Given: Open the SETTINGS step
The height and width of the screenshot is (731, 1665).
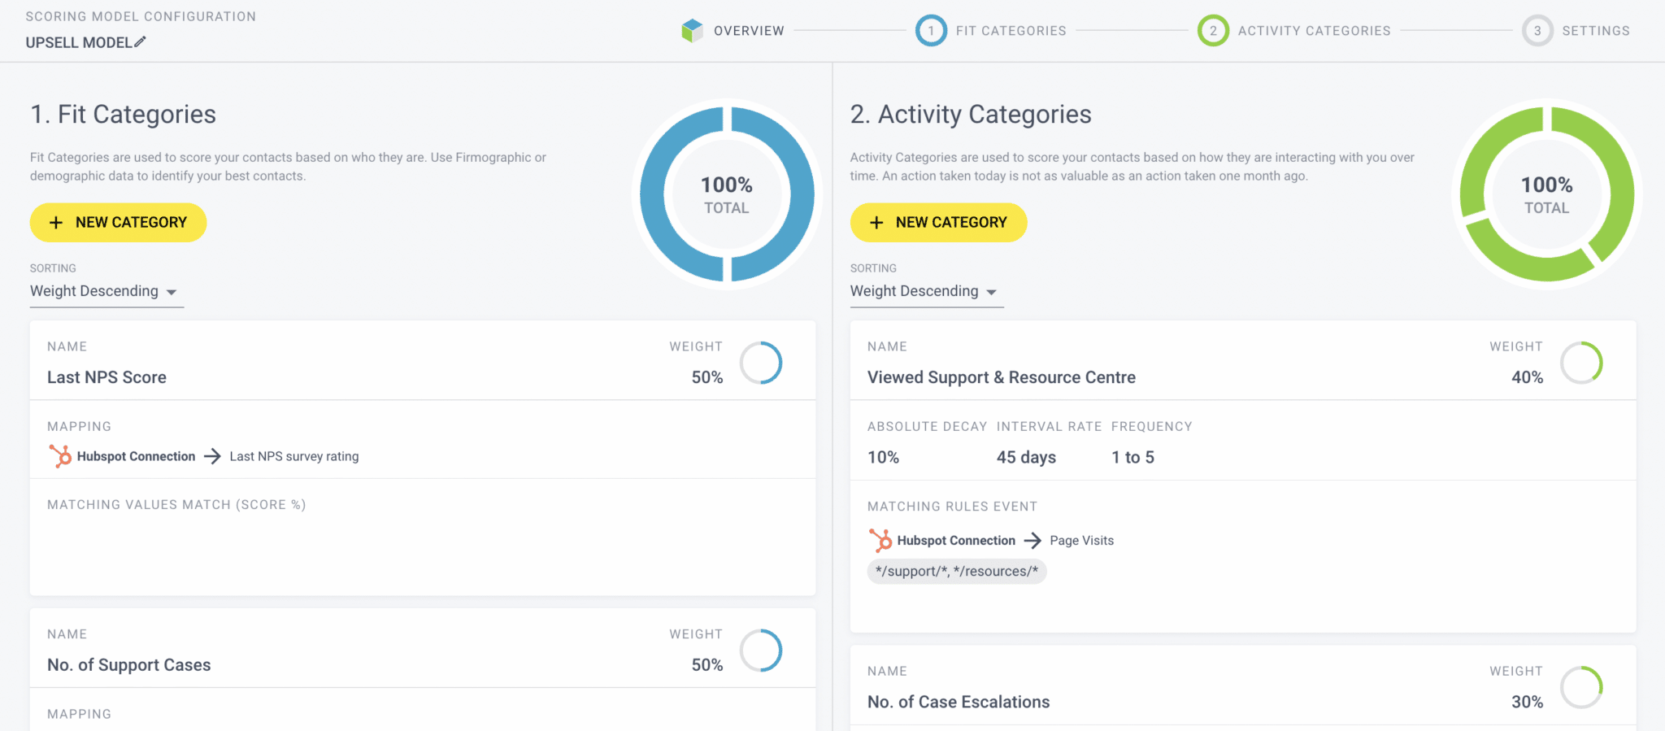Looking at the screenshot, I should (x=1596, y=31).
